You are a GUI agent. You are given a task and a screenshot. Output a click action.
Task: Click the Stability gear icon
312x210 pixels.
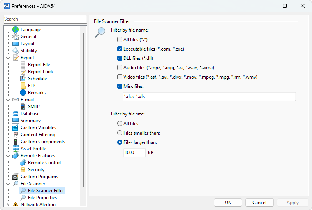(16, 51)
